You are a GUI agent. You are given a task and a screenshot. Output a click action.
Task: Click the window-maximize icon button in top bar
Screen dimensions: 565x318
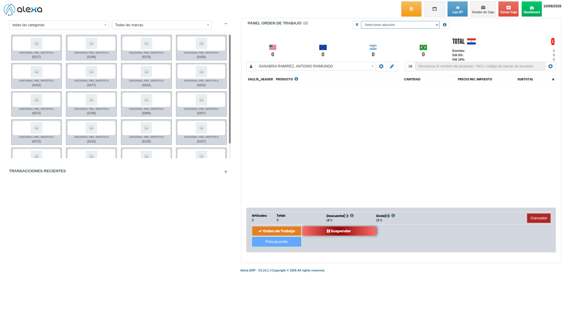[434, 9]
